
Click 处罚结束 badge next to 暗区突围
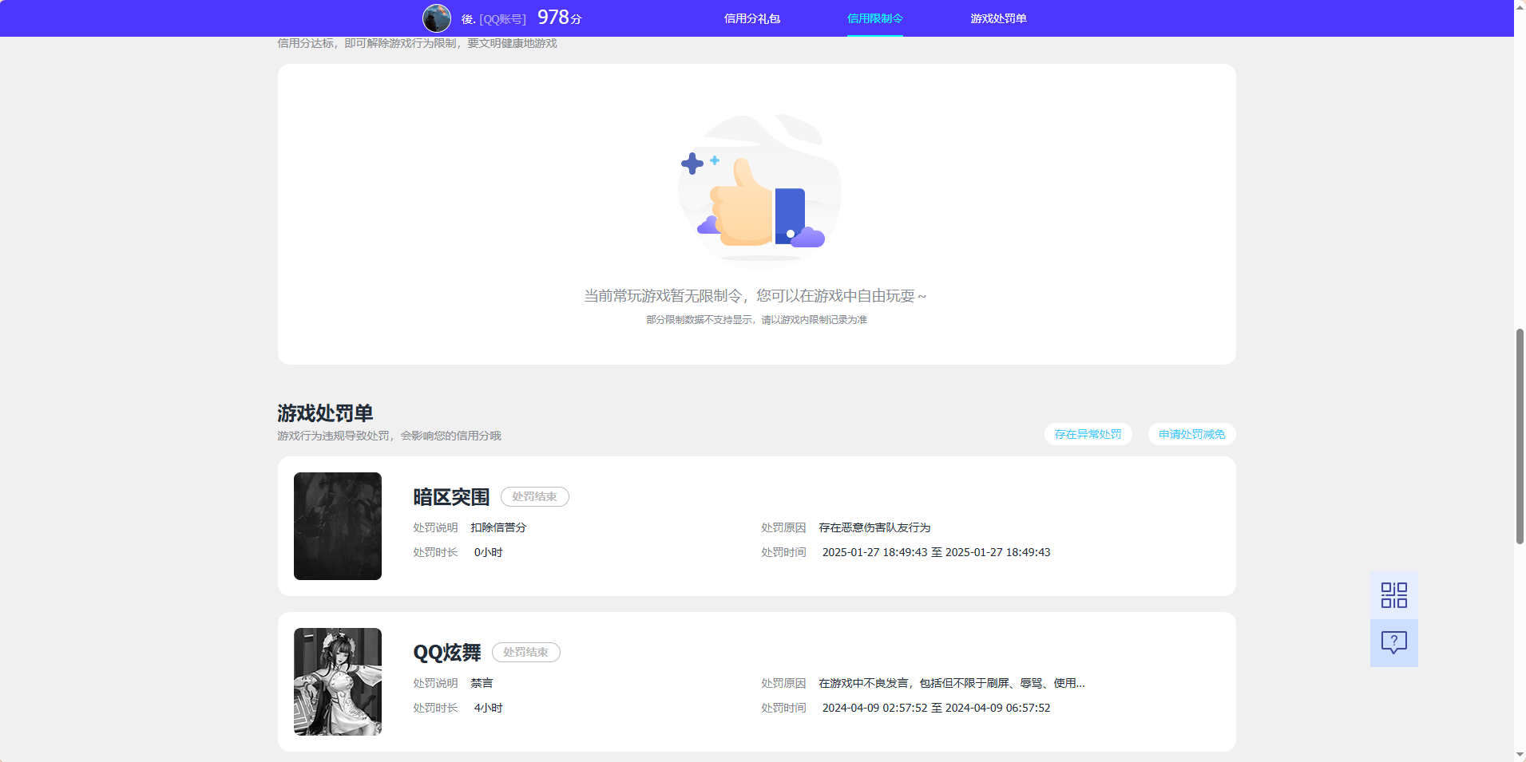click(535, 496)
